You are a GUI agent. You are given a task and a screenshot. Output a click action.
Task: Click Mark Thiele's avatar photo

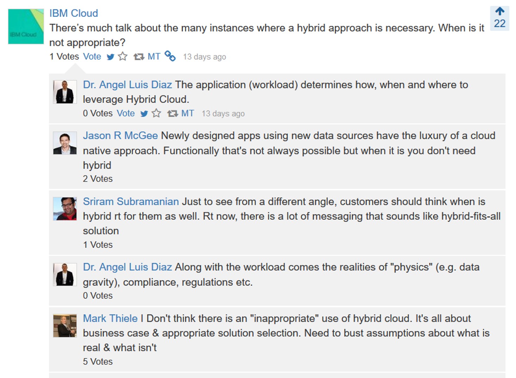(x=65, y=326)
